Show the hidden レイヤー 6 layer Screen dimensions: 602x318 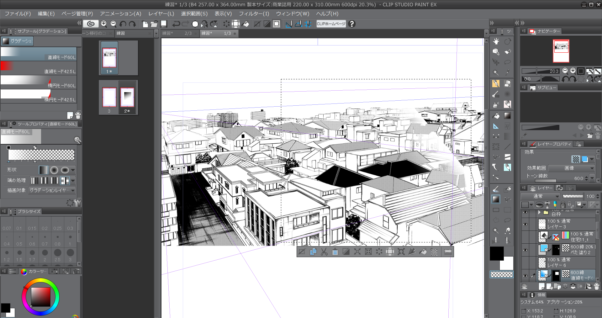click(x=525, y=263)
